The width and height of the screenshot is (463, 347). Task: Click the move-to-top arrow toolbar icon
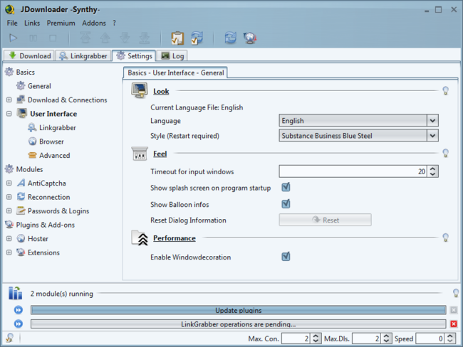pos(85,38)
